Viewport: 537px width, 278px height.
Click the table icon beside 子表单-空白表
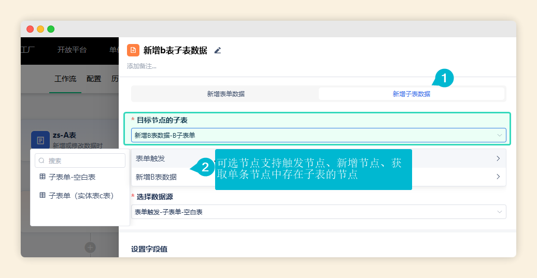[x=43, y=177]
